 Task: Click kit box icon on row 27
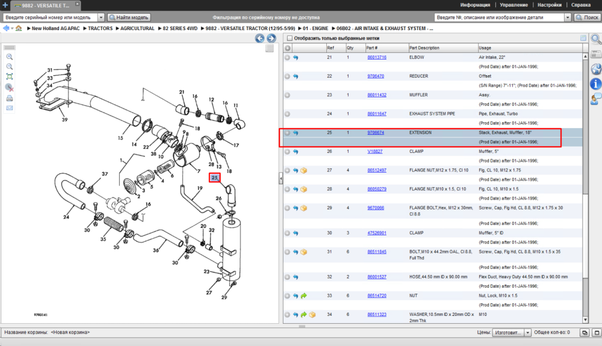(x=303, y=170)
